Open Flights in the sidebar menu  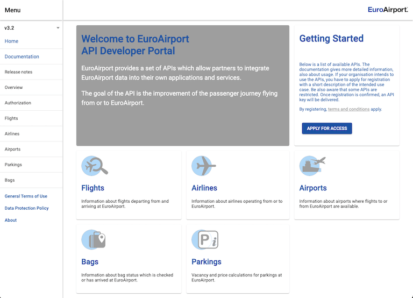[11, 118]
